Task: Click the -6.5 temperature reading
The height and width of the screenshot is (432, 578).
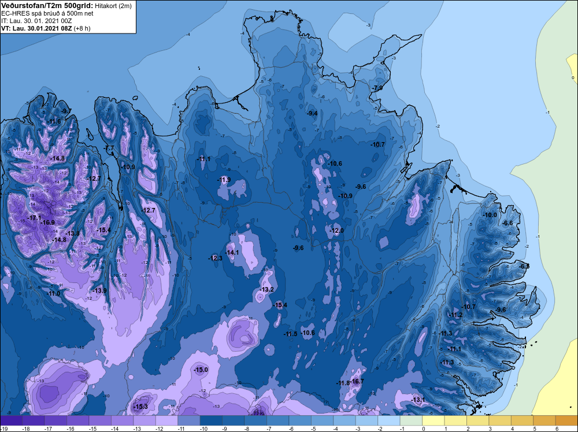Action: point(524,266)
